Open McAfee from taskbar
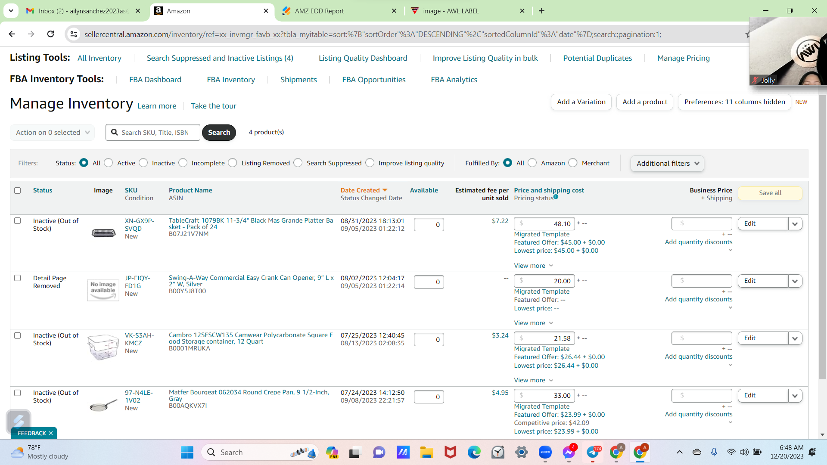This screenshot has height=465, width=827. point(450,452)
